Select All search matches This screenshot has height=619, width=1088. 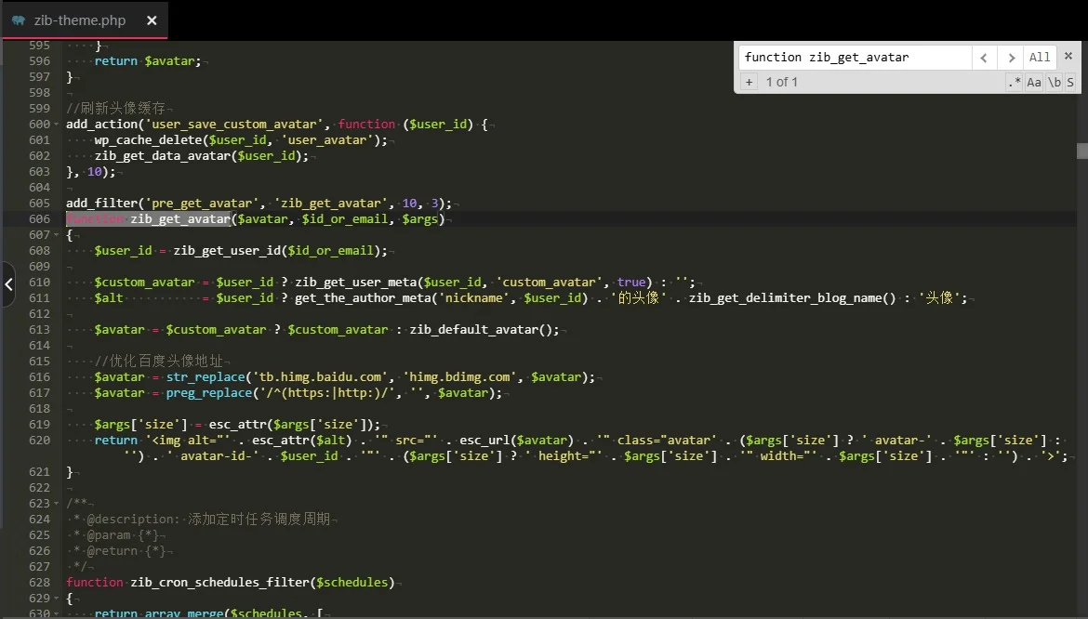click(1040, 58)
